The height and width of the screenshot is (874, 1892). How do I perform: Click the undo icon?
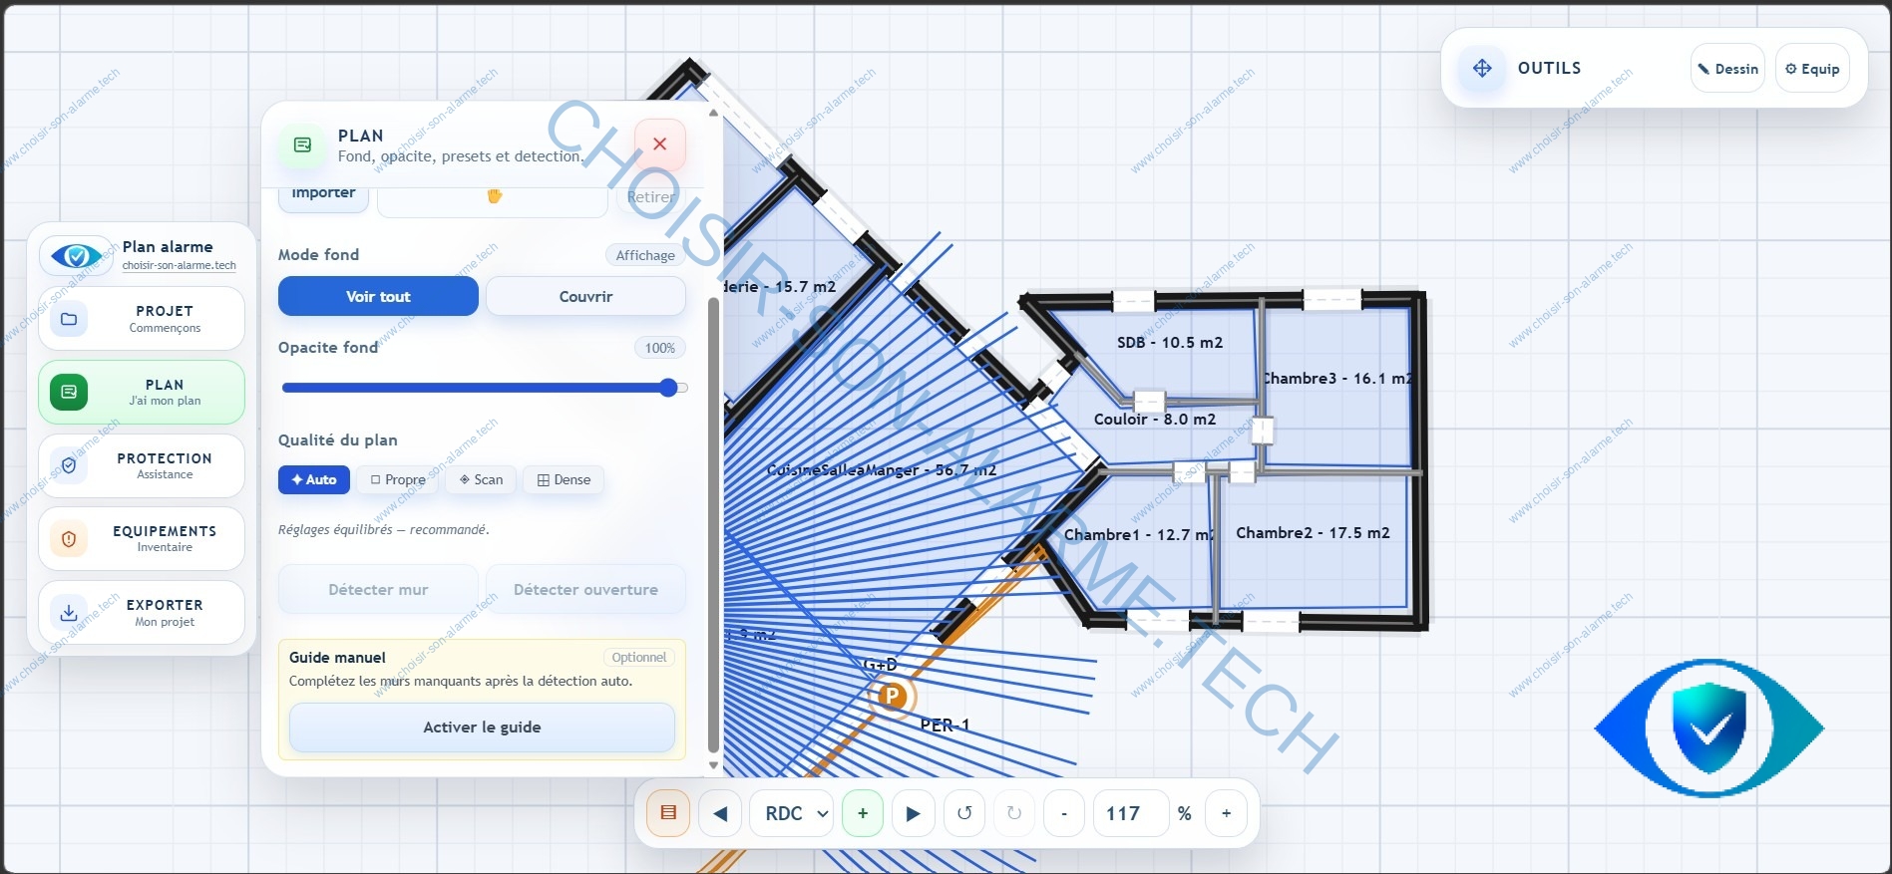click(964, 813)
